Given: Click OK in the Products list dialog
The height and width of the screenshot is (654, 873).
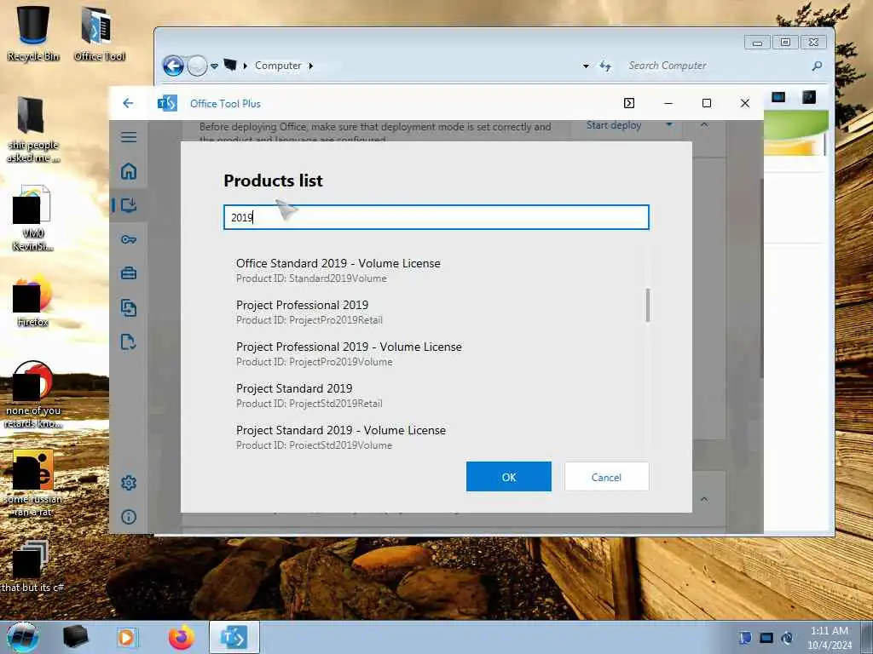Looking at the screenshot, I should [508, 477].
